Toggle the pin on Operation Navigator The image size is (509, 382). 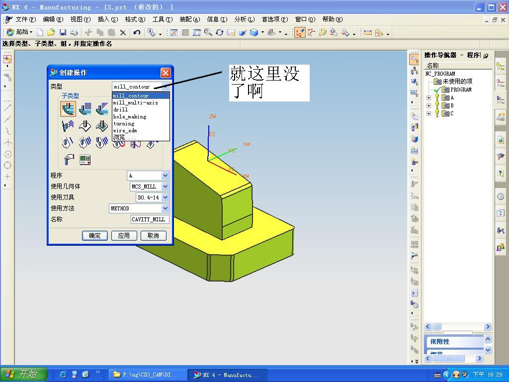486,56
